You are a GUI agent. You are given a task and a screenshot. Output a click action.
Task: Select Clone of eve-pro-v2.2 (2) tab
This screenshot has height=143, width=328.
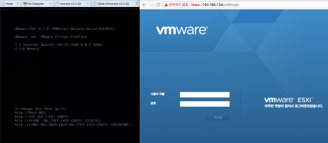[x=115, y=4]
